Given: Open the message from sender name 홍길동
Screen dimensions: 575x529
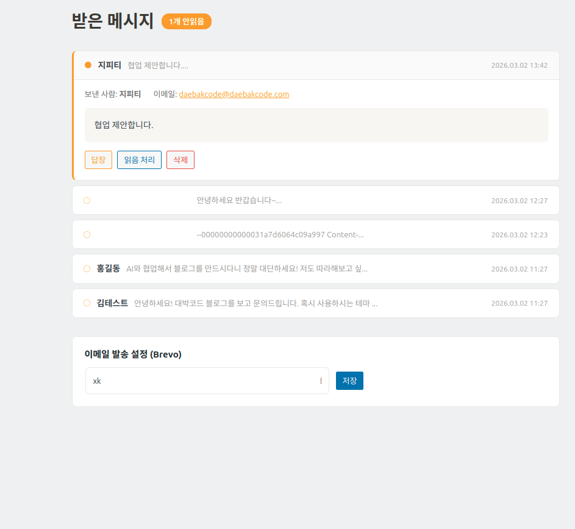Looking at the screenshot, I should pos(108,268).
